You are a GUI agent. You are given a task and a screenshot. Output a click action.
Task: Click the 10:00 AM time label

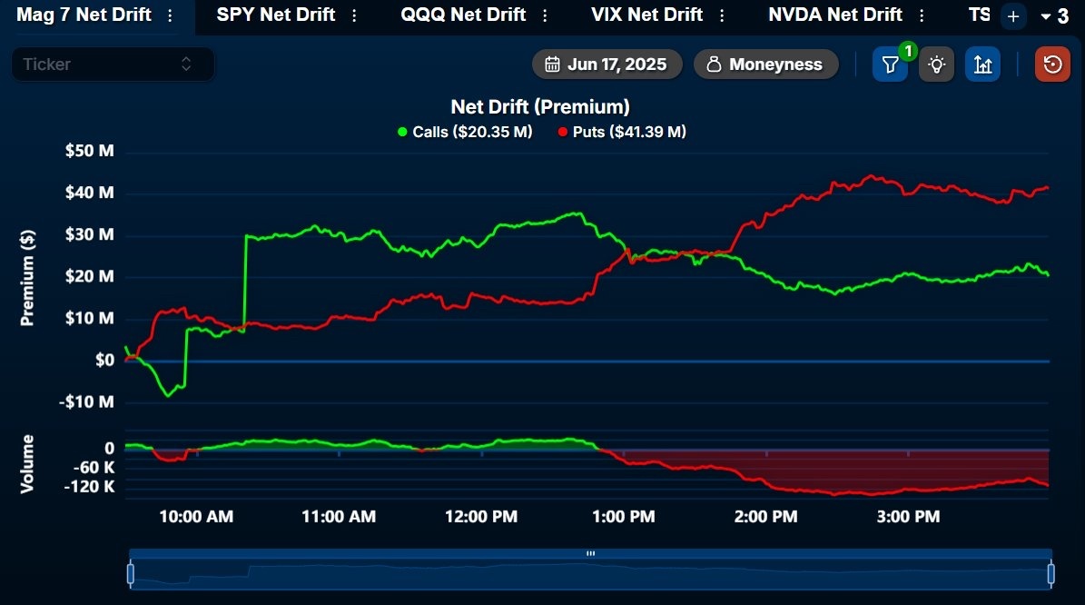click(x=196, y=516)
